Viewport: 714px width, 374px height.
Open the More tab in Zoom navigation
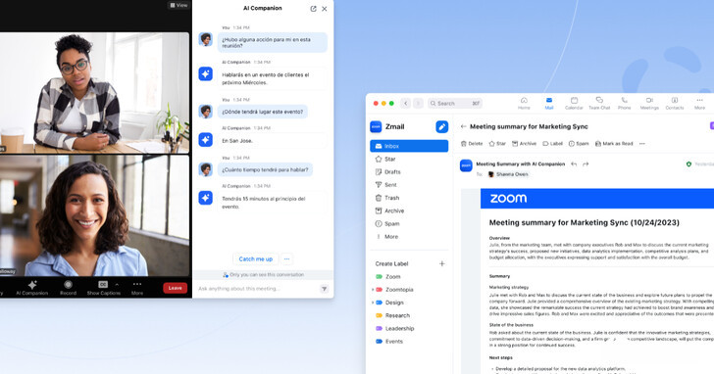(x=699, y=103)
